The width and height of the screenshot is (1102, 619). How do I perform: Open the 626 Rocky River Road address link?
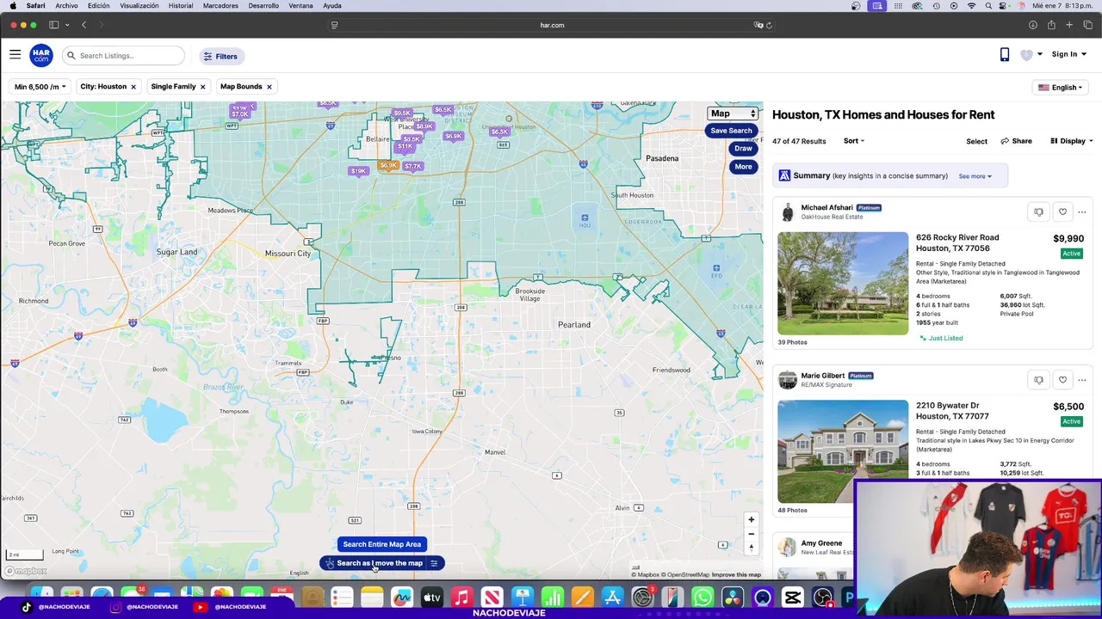pos(957,242)
